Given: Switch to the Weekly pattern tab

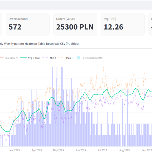Looking at the screenshot, I should pos(14,44).
